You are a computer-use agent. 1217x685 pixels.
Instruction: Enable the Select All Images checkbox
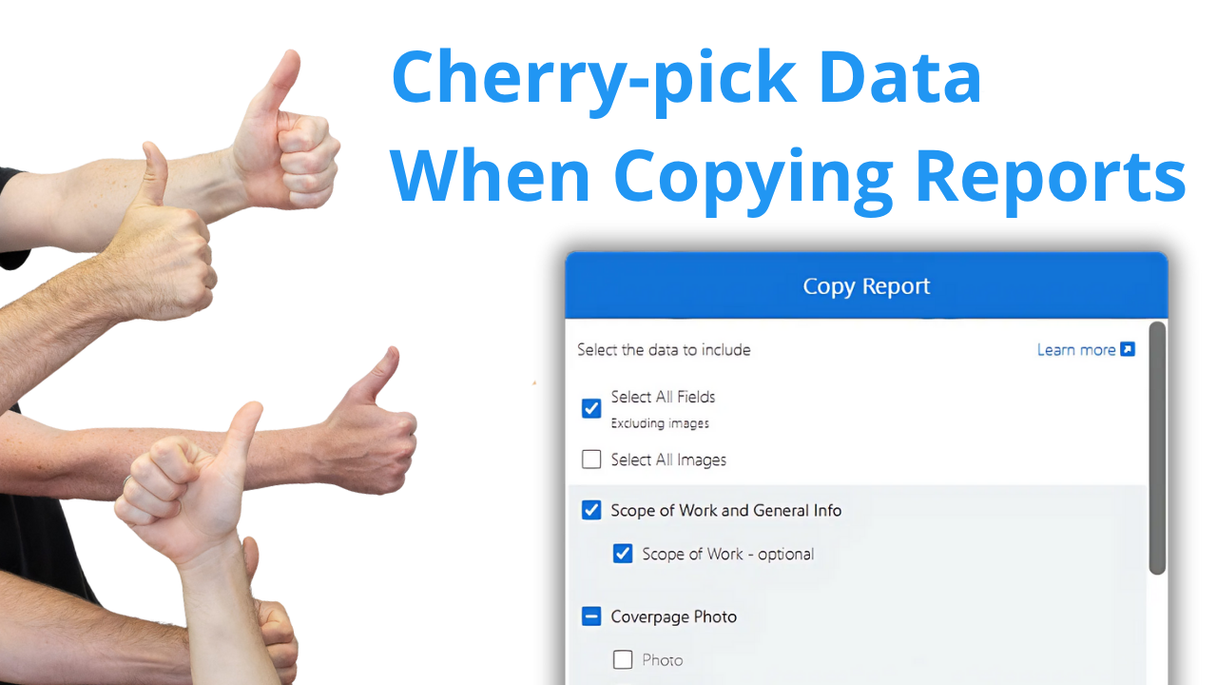coord(591,460)
